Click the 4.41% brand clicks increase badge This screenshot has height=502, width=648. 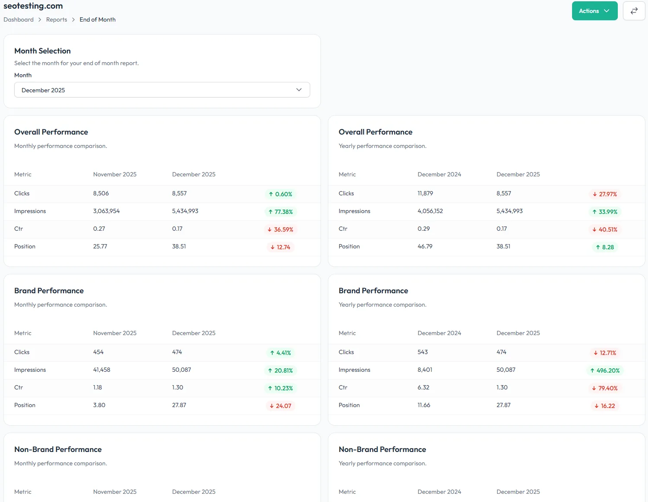coord(280,353)
